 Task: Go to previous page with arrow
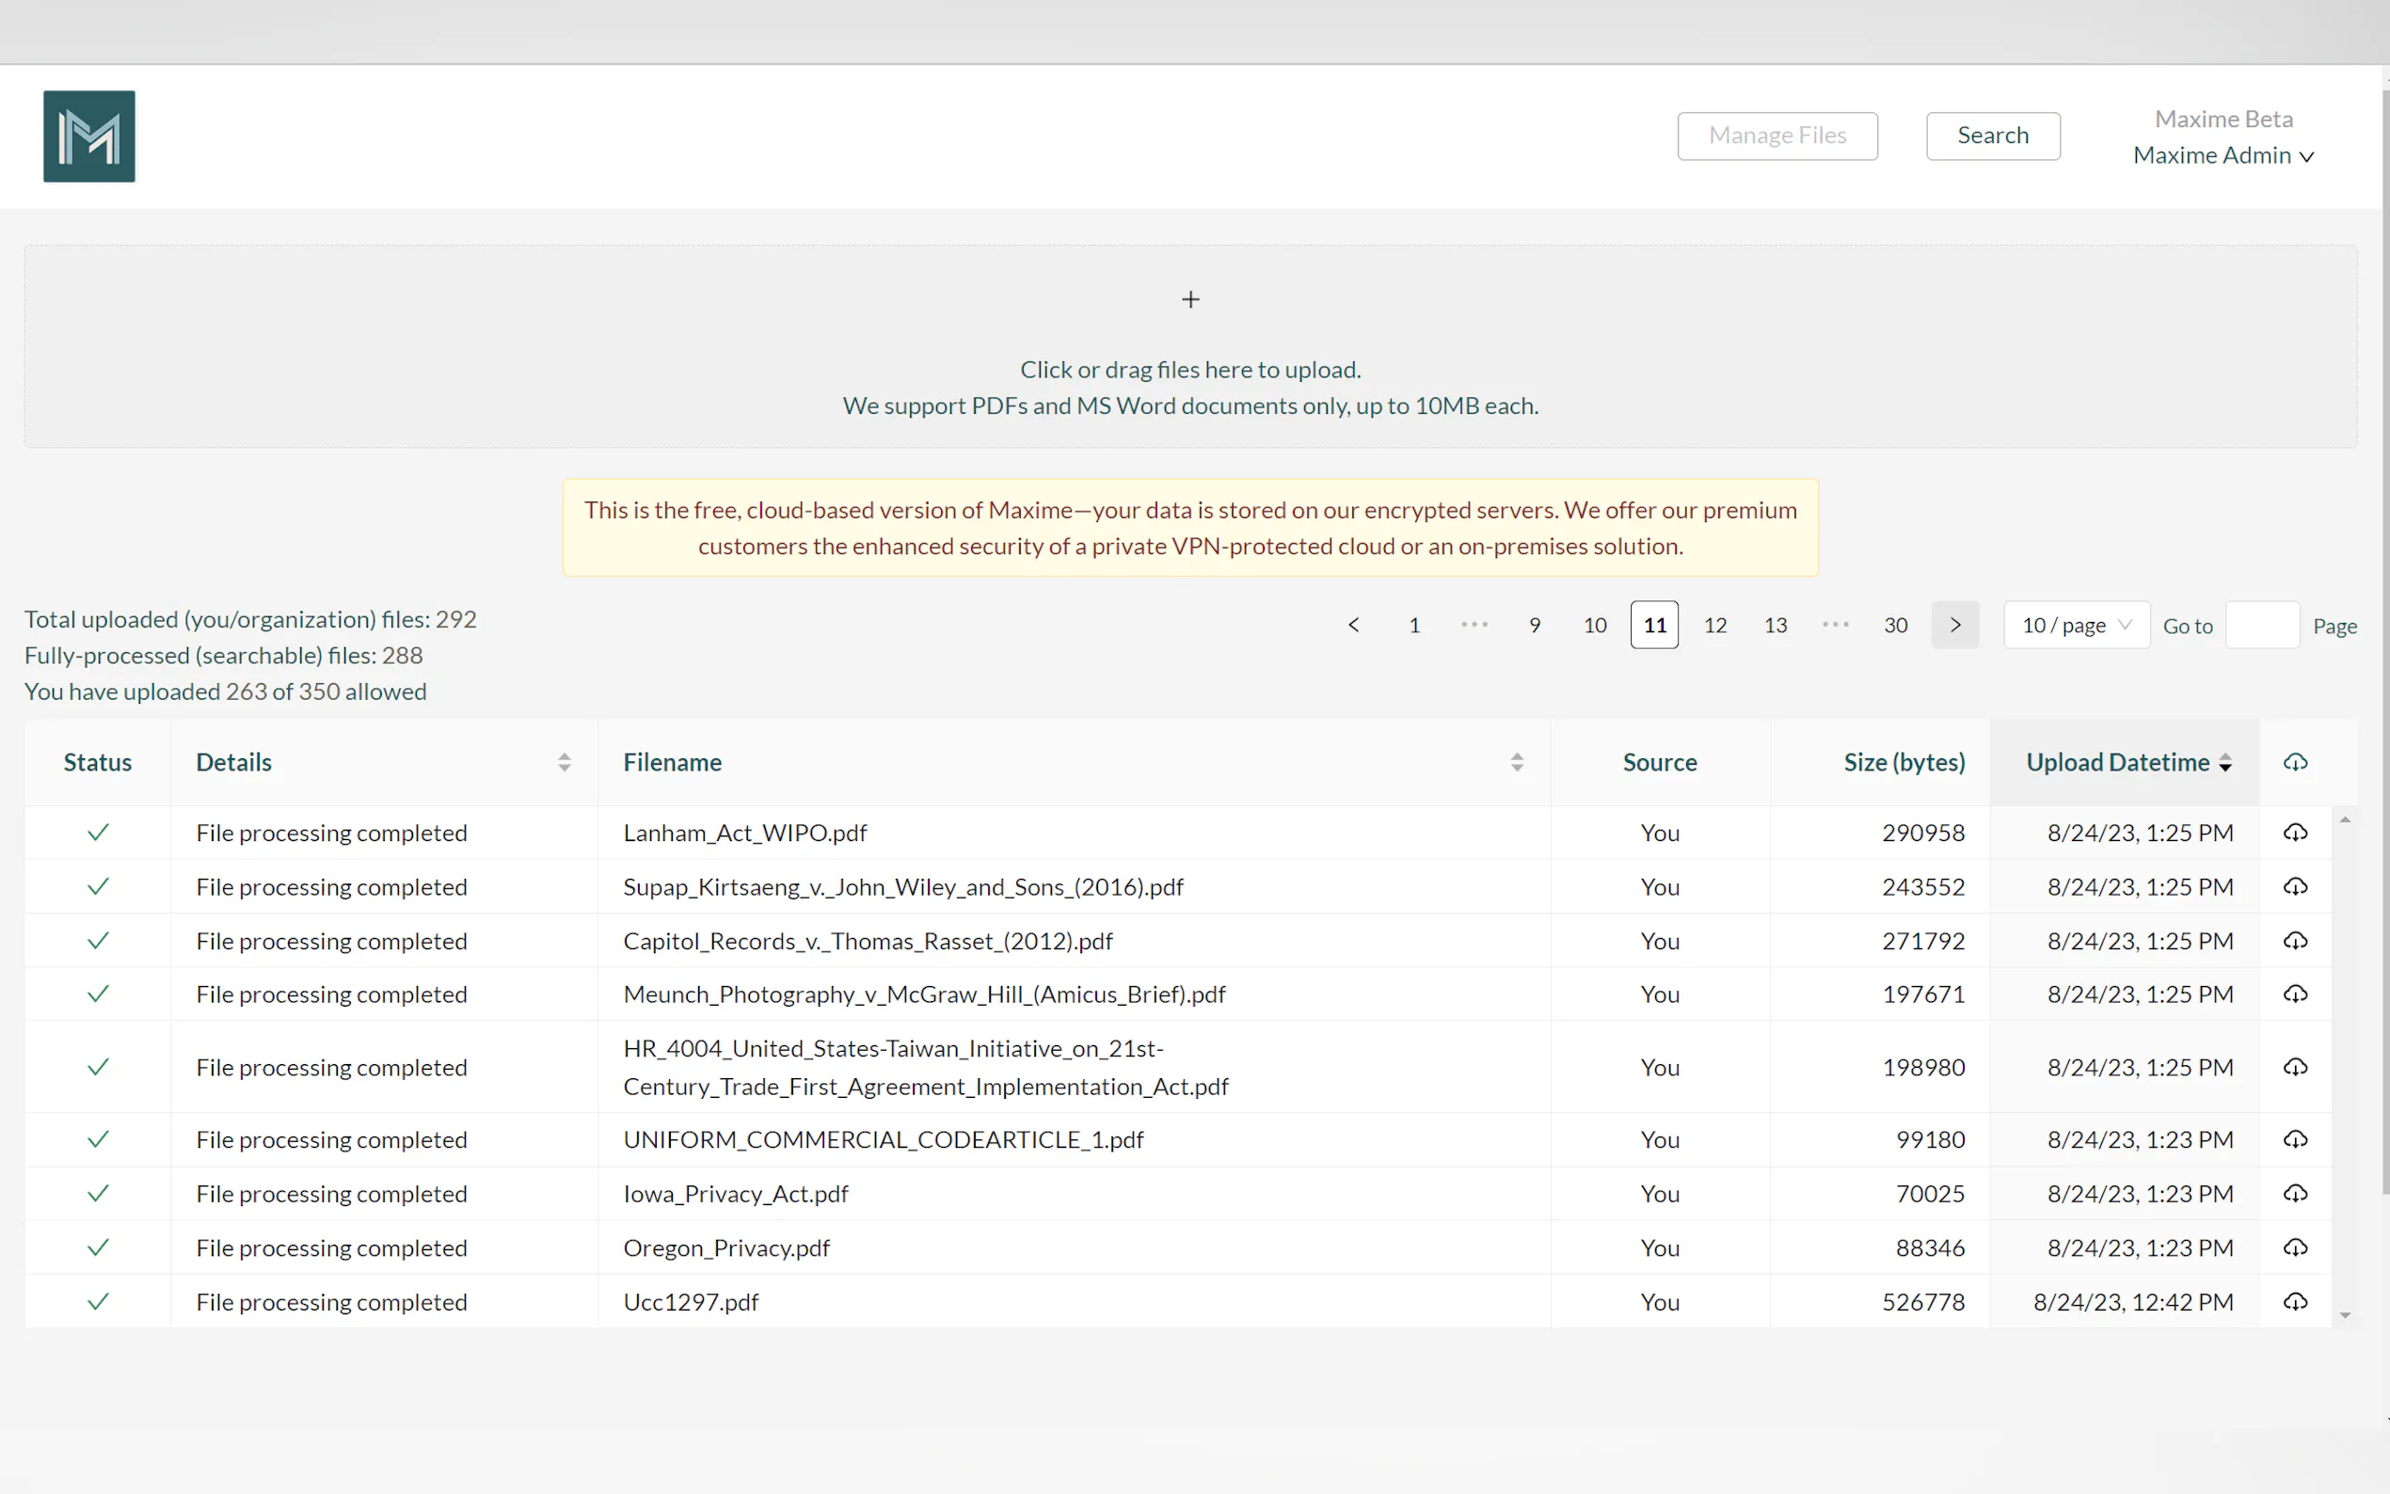coord(1354,626)
